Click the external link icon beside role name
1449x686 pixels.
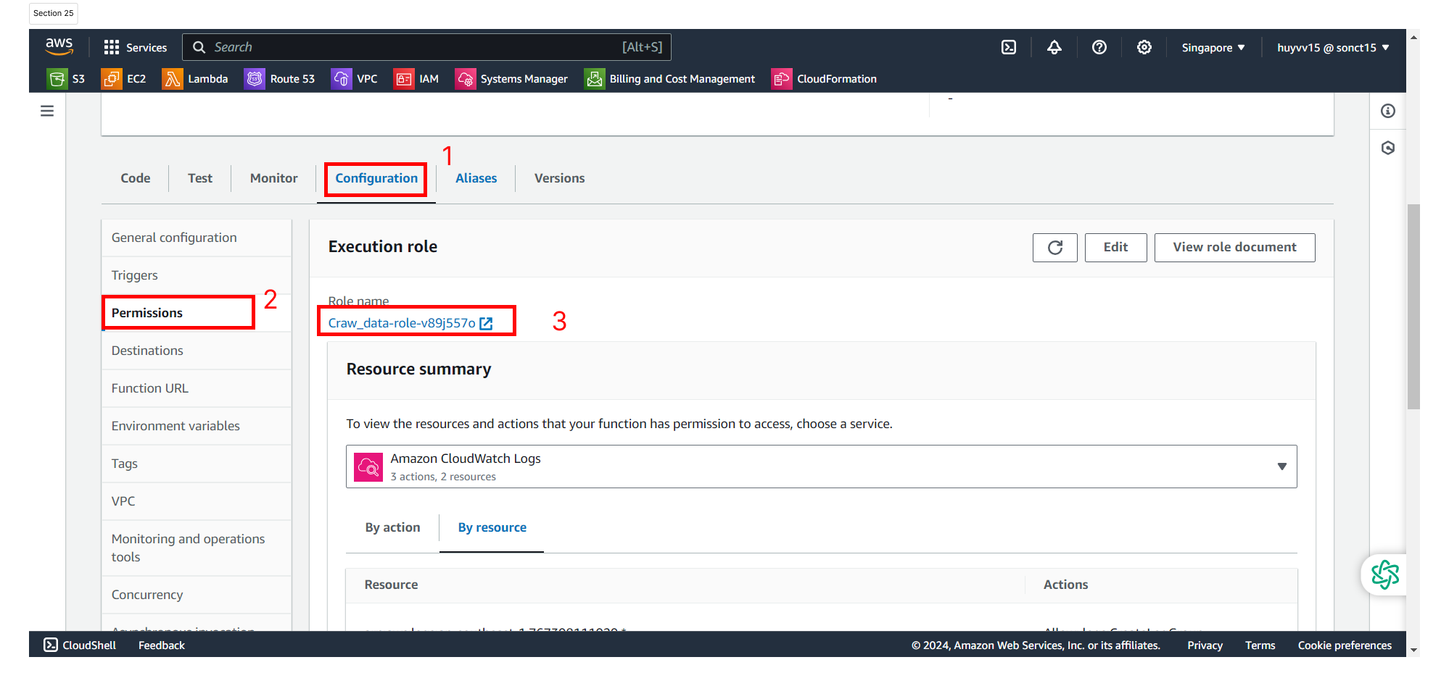[486, 324]
